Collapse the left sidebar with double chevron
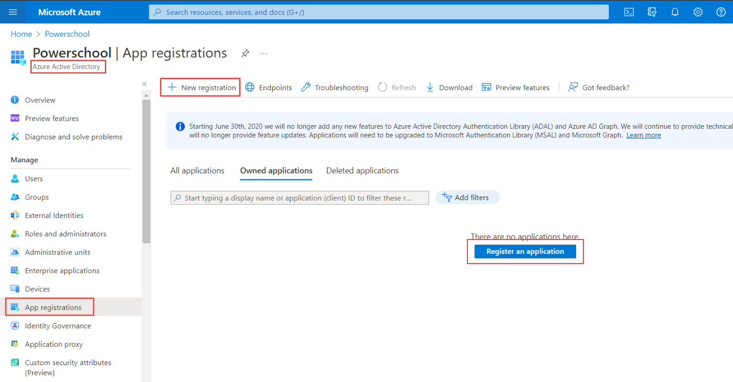733x382 pixels. click(145, 84)
